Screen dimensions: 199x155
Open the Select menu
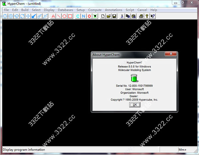click(36, 10)
